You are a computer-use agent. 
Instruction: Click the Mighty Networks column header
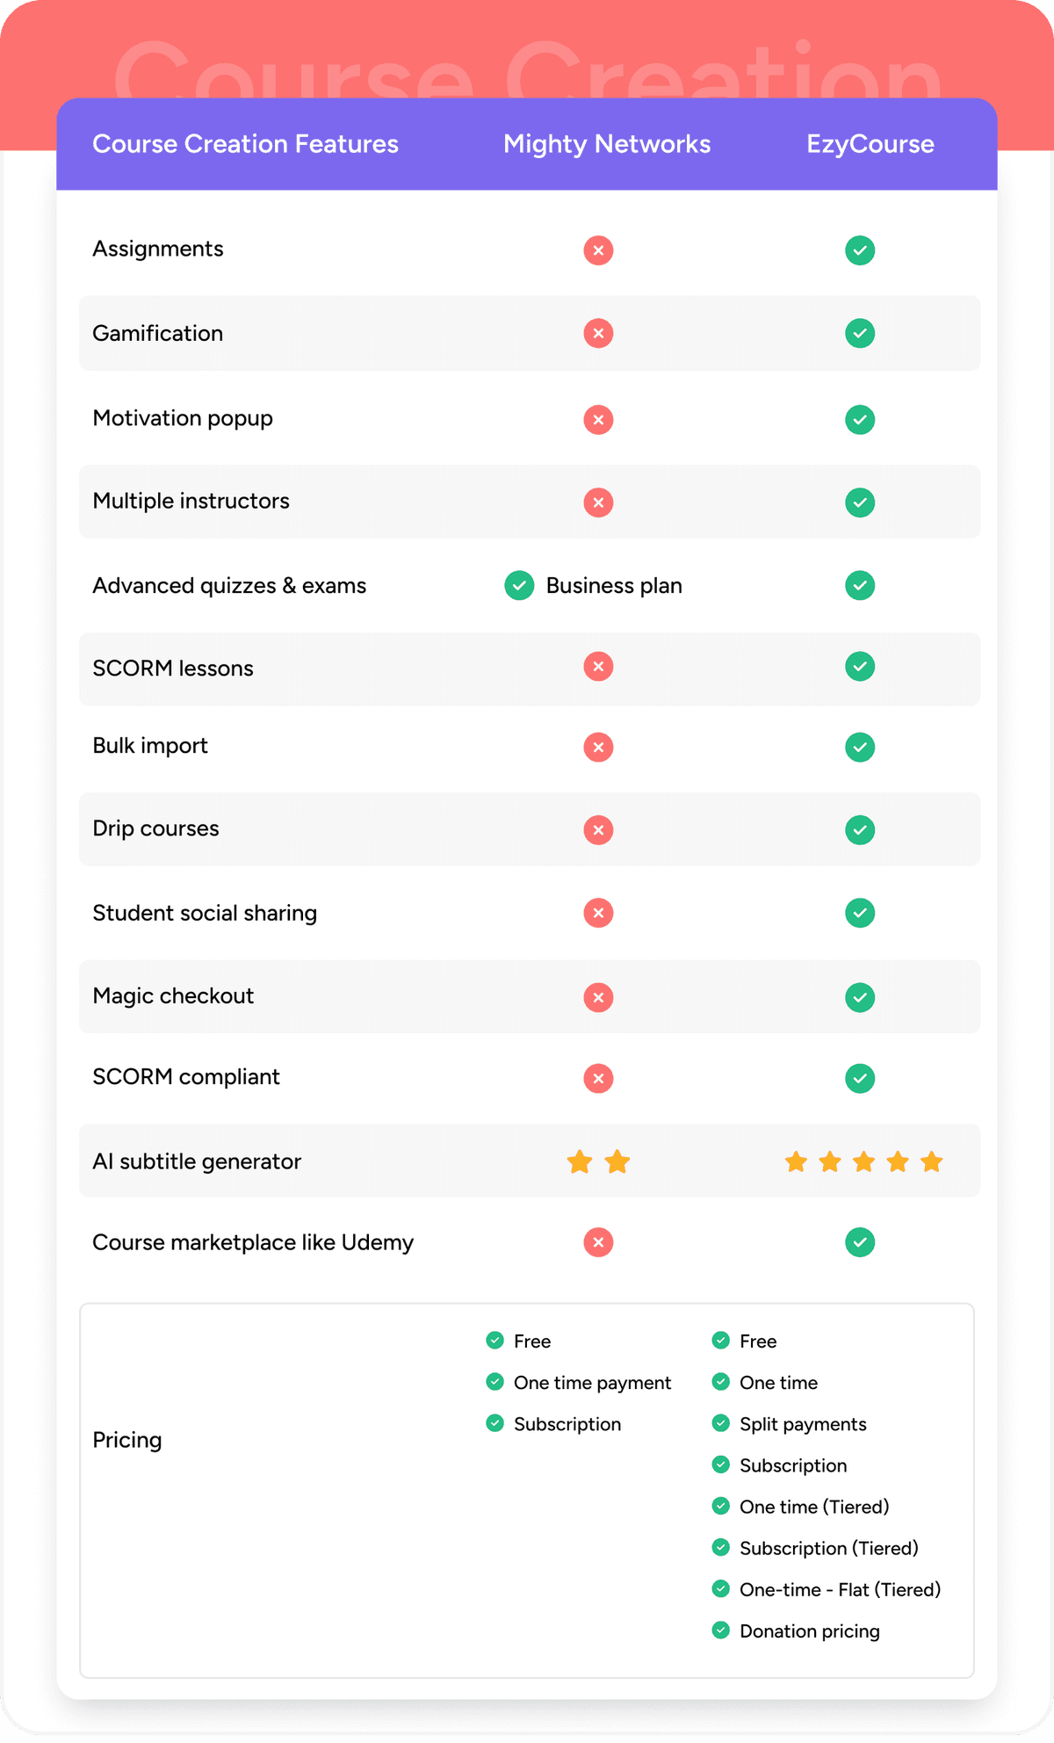click(x=607, y=144)
